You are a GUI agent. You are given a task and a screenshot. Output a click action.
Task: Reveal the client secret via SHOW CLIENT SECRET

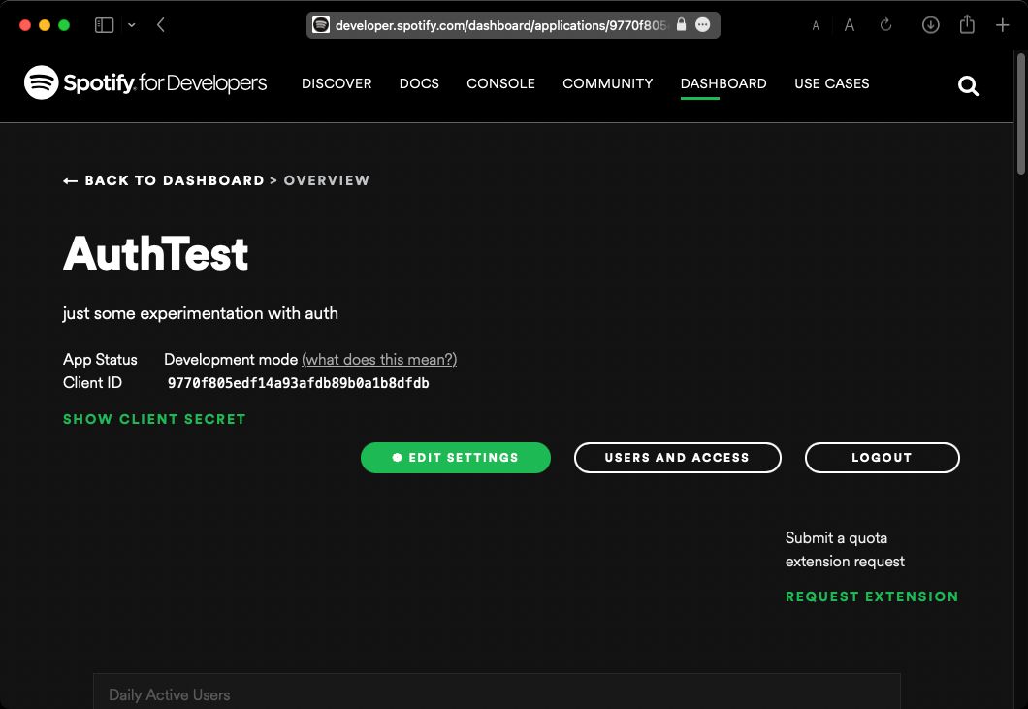(x=154, y=419)
